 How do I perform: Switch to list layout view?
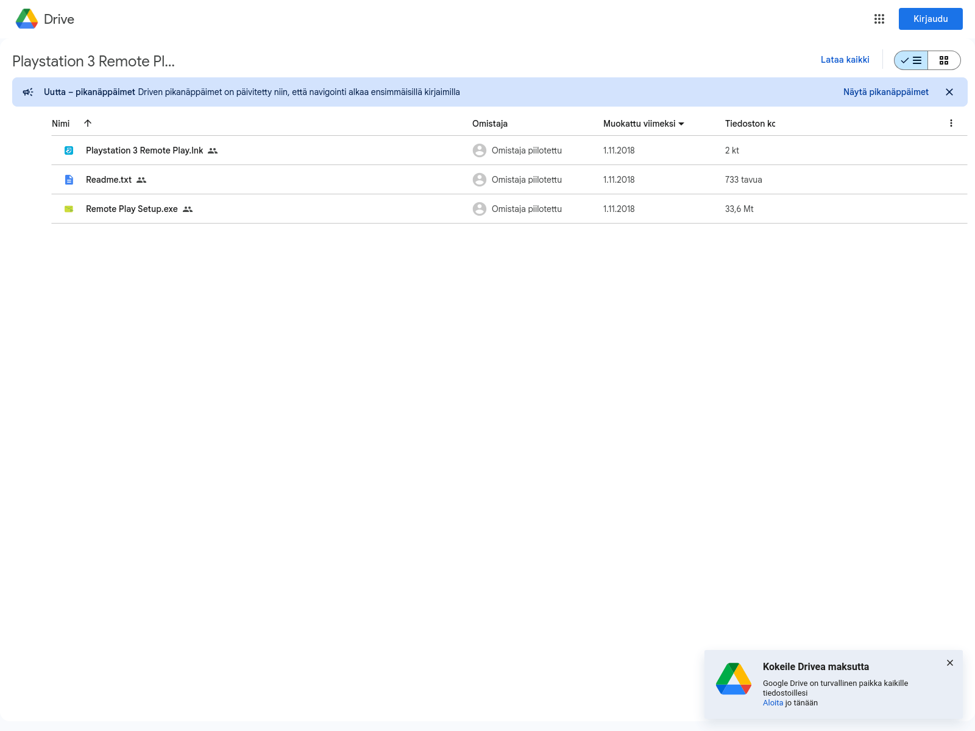point(911,60)
